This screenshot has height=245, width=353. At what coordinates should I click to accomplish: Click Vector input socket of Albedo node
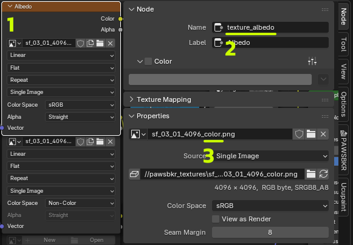tap(2, 128)
